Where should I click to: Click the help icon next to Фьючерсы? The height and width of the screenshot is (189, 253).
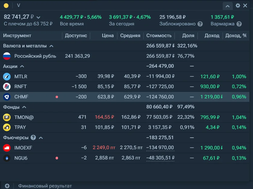(33, 138)
